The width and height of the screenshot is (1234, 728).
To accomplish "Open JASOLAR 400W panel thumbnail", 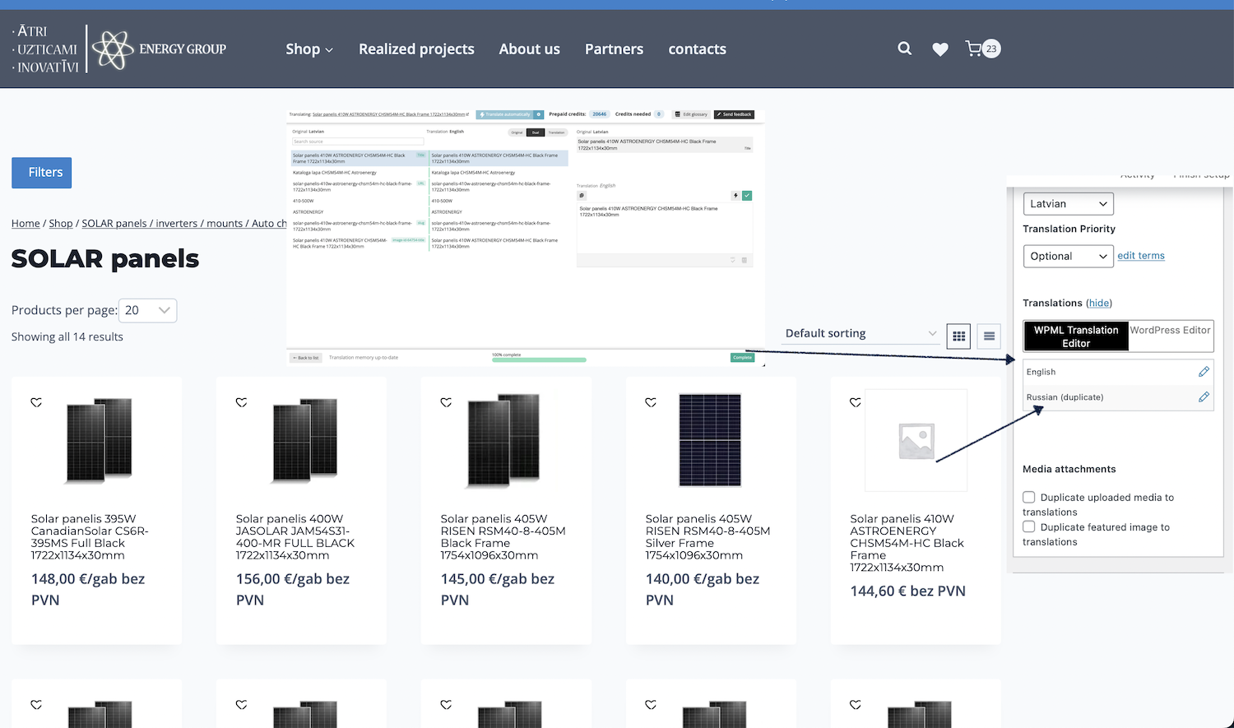I will (x=304, y=439).
